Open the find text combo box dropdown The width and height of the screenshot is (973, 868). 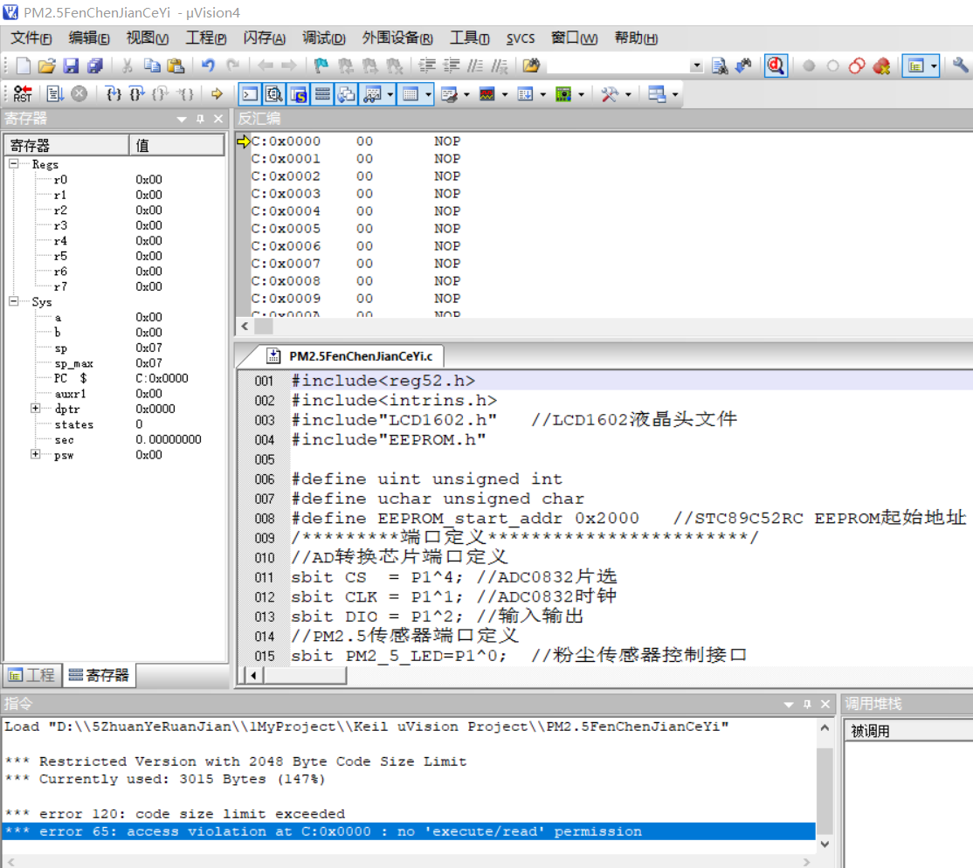[x=697, y=65]
